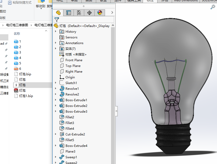Select the Origin icon in feature tree

[x=62, y=77]
